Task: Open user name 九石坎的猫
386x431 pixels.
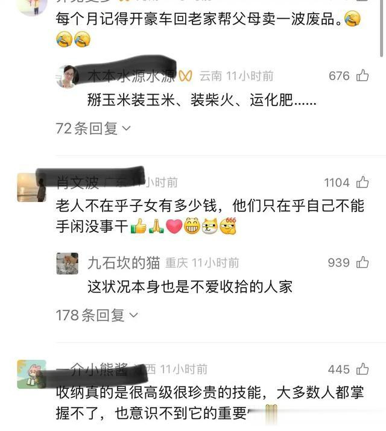Action: 124,263
